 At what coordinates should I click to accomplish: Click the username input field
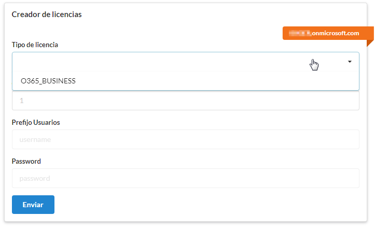(186, 139)
